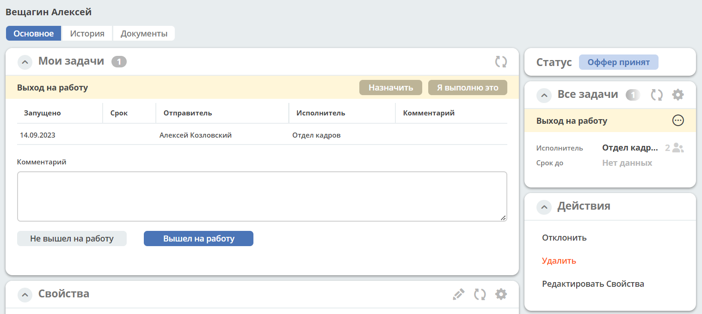Click Выход на работу title in Мои задачи
The image size is (702, 314).
point(52,88)
